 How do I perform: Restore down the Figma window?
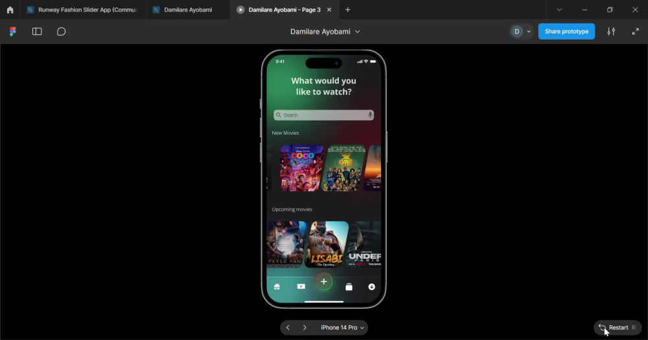coord(610,10)
